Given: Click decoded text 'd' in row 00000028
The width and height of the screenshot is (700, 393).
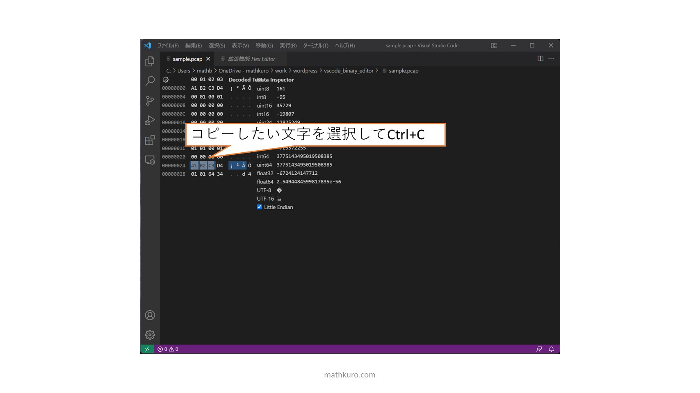Looking at the screenshot, I should point(244,174).
